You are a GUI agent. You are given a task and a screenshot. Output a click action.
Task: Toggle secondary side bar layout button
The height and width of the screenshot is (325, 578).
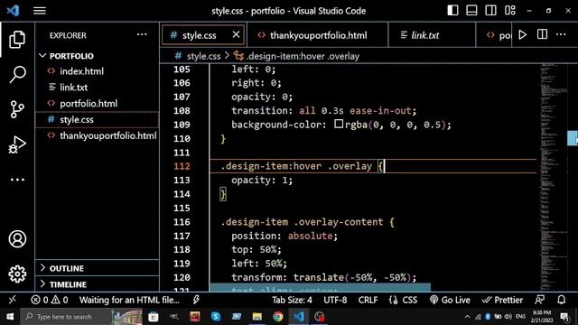(490, 10)
